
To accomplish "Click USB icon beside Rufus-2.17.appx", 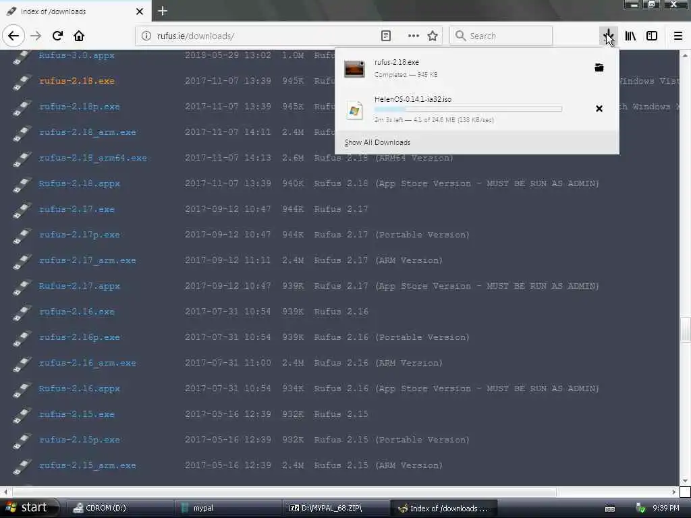I will coord(22,287).
